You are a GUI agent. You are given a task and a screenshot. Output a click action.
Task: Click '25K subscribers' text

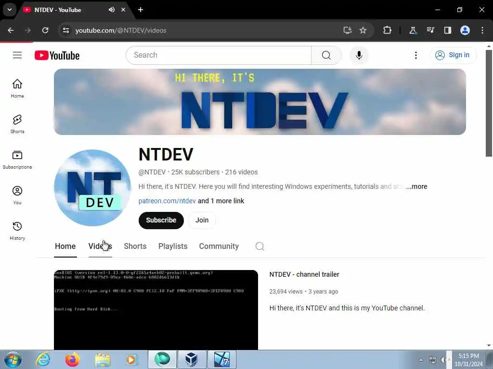pyautogui.click(x=195, y=172)
